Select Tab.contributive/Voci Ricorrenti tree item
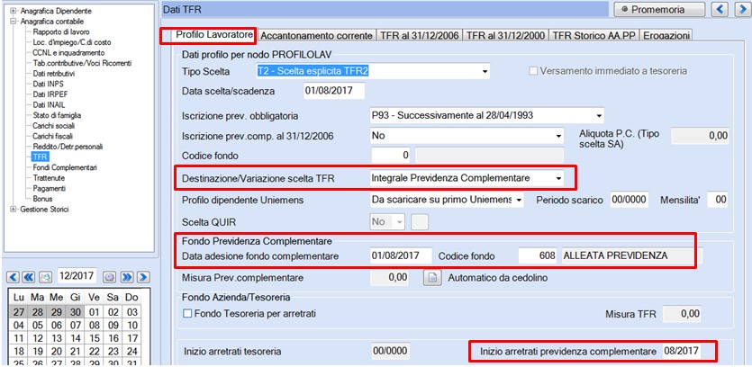Image resolution: width=752 pixels, height=367 pixels. point(82,63)
